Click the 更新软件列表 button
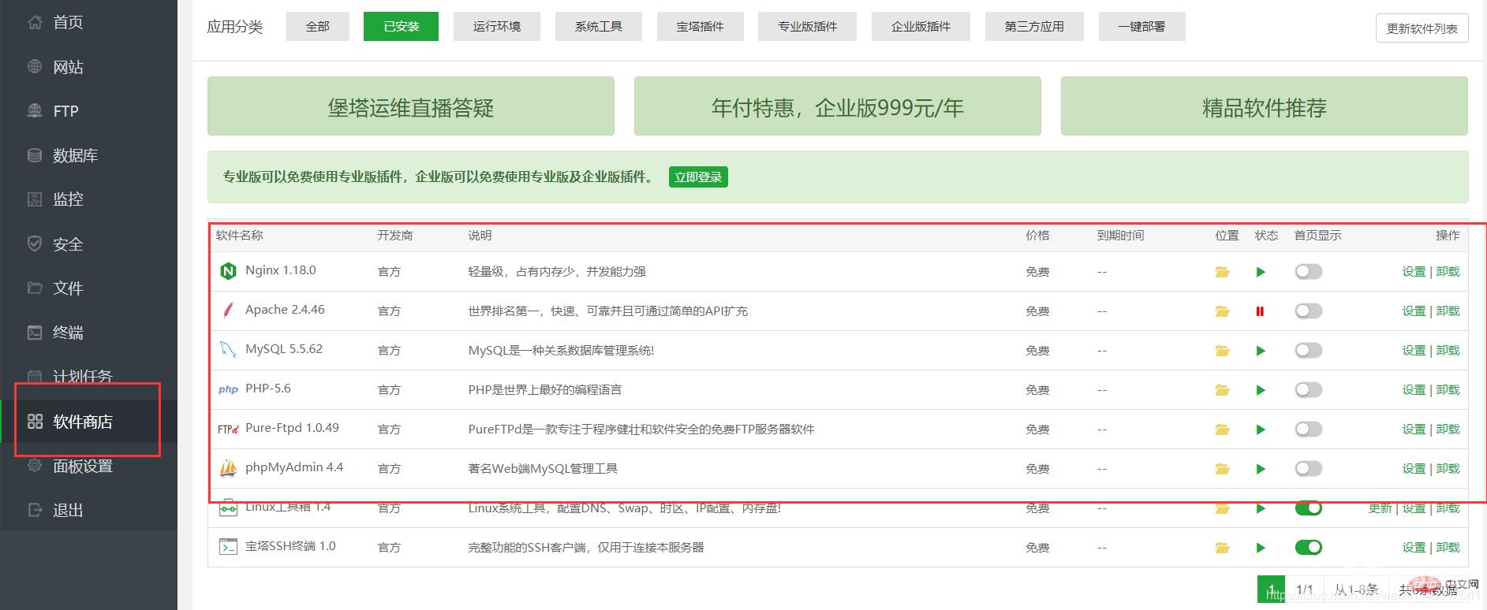Viewport: 1487px width, 610px height. [1422, 28]
